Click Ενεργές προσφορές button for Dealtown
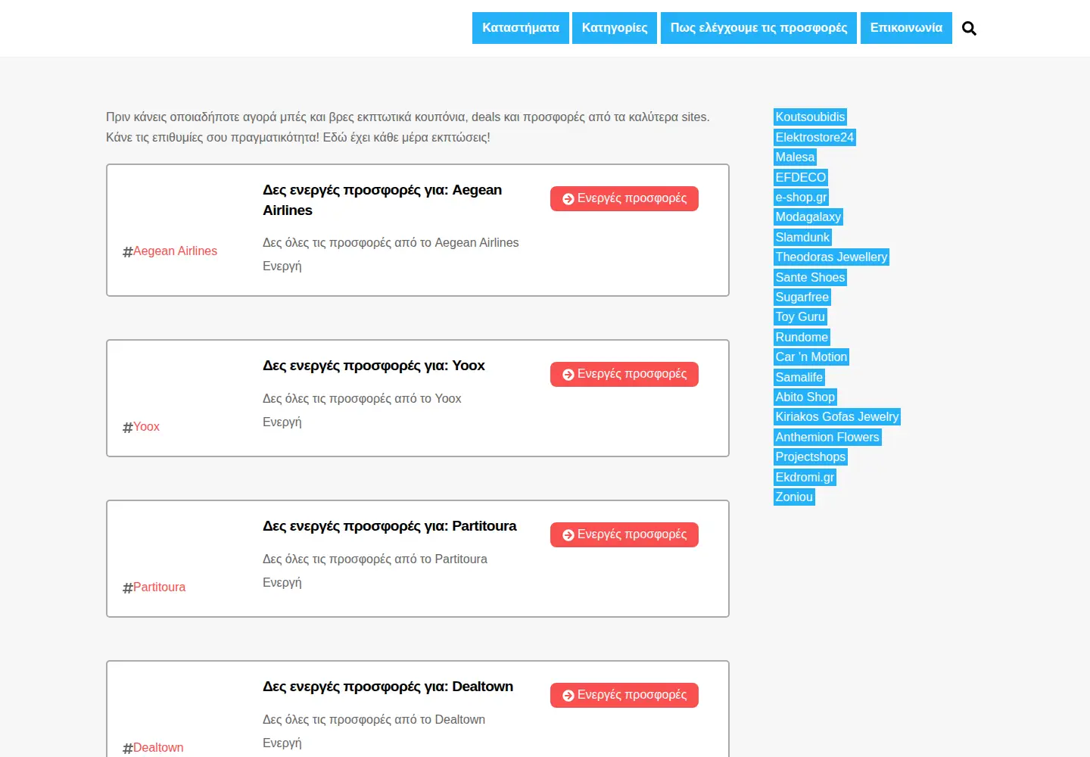The width and height of the screenshot is (1090, 757). [x=624, y=695]
